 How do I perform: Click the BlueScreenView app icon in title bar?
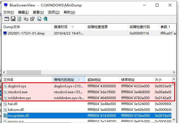point(6,5)
